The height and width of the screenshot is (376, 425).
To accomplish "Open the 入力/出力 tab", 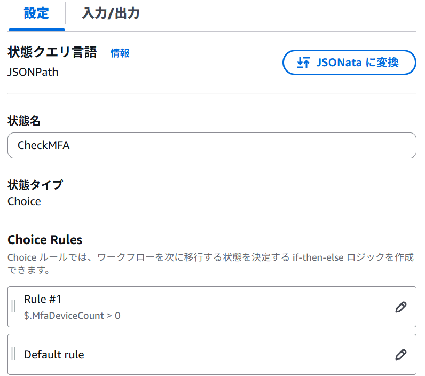I will (111, 13).
